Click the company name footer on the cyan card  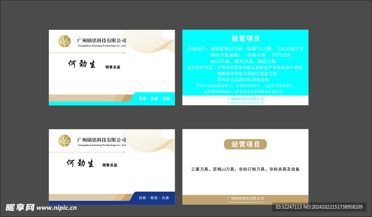245,99
